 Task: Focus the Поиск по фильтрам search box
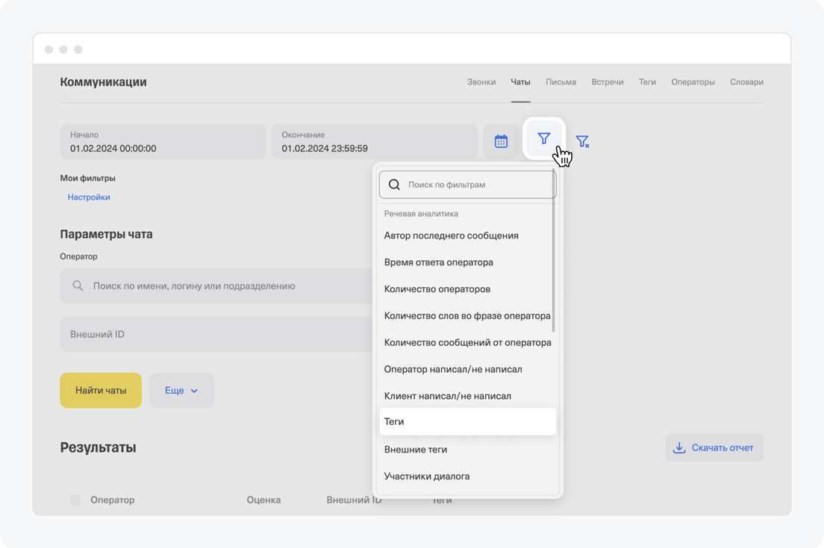(467, 184)
